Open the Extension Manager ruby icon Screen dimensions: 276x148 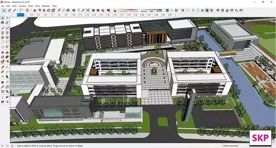pos(108,10)
